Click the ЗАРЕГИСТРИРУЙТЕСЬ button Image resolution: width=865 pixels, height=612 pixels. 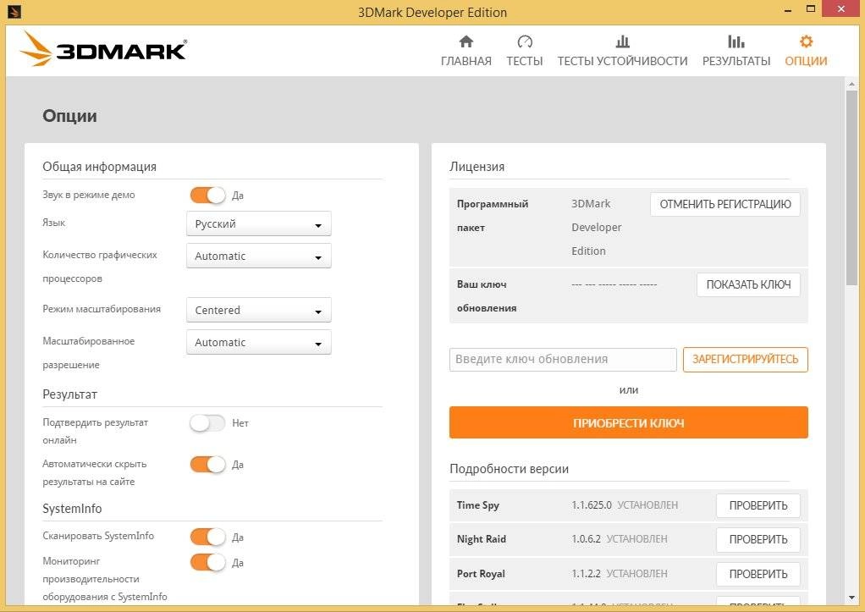746,359
